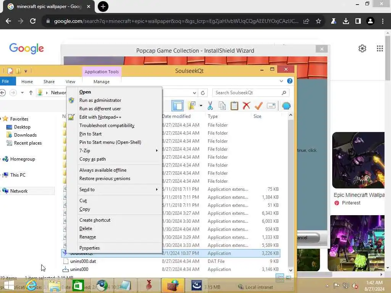Click the folder options icon in the Explorer toolbar
391x293 pixels.
pos(192,106)
